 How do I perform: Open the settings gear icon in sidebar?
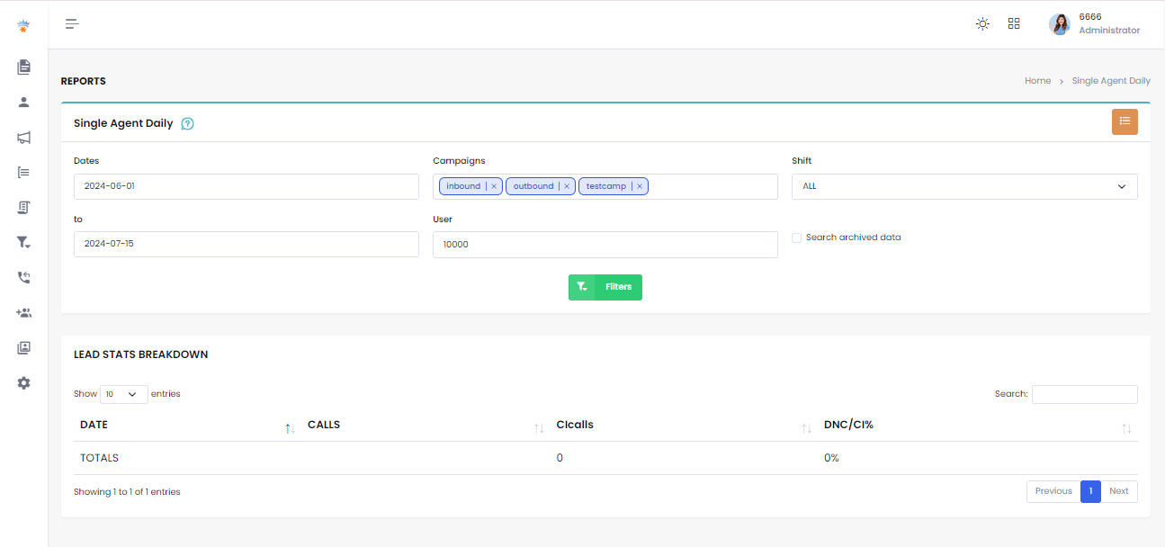[24, 383]
